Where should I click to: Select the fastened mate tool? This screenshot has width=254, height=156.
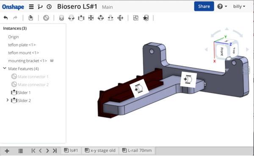(61, 18)
